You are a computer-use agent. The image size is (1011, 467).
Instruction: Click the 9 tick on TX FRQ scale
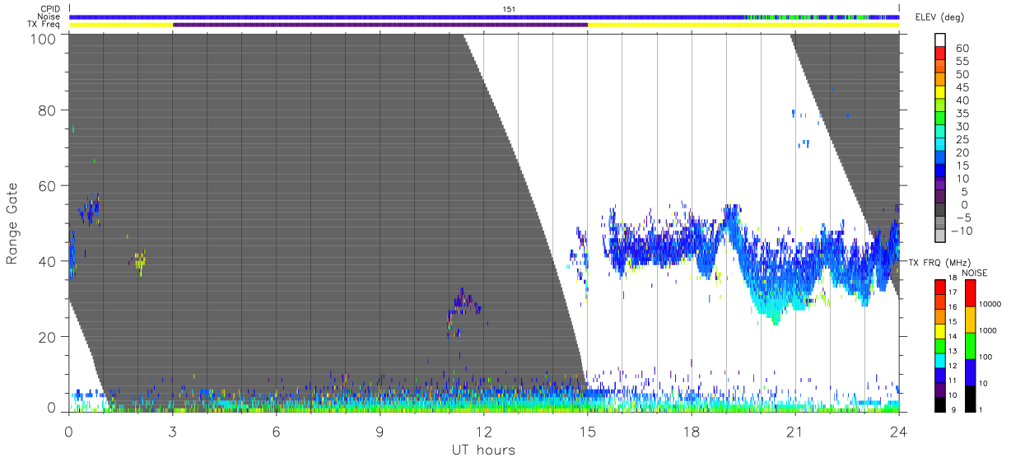pos(955,411)
